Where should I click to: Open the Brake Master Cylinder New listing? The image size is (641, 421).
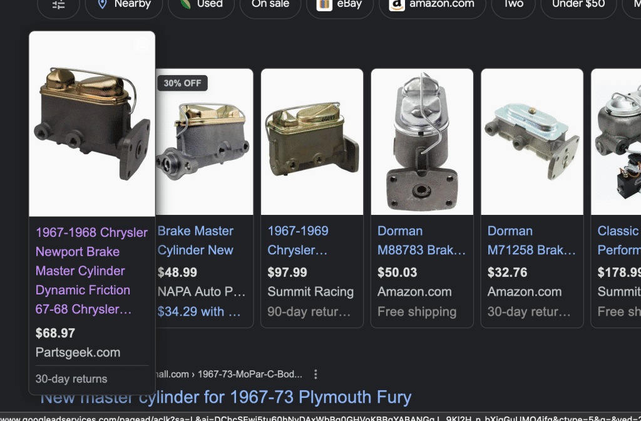pos(195,241)
